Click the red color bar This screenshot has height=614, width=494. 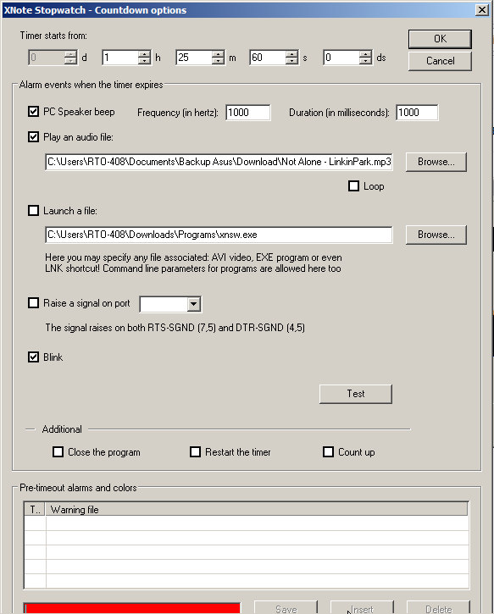(132, 608)
